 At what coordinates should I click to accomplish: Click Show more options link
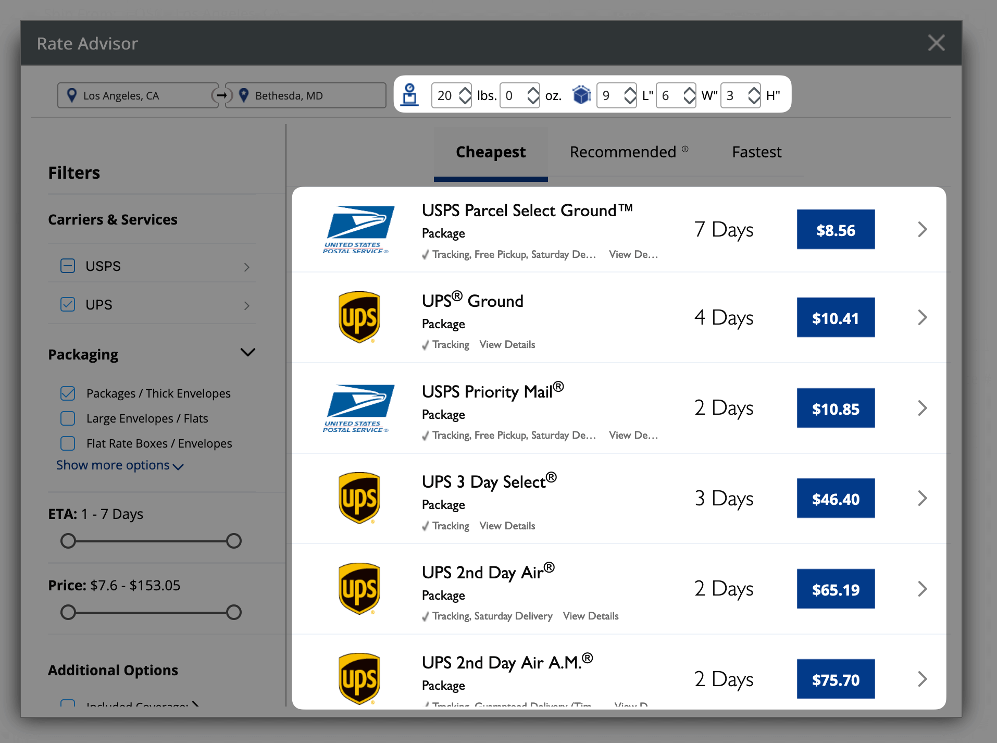pyautogui.click(x=120, y=465)
